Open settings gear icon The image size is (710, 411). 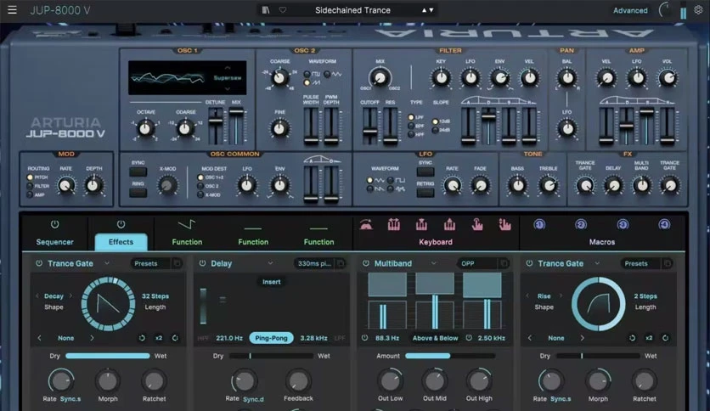pos(698,10)
